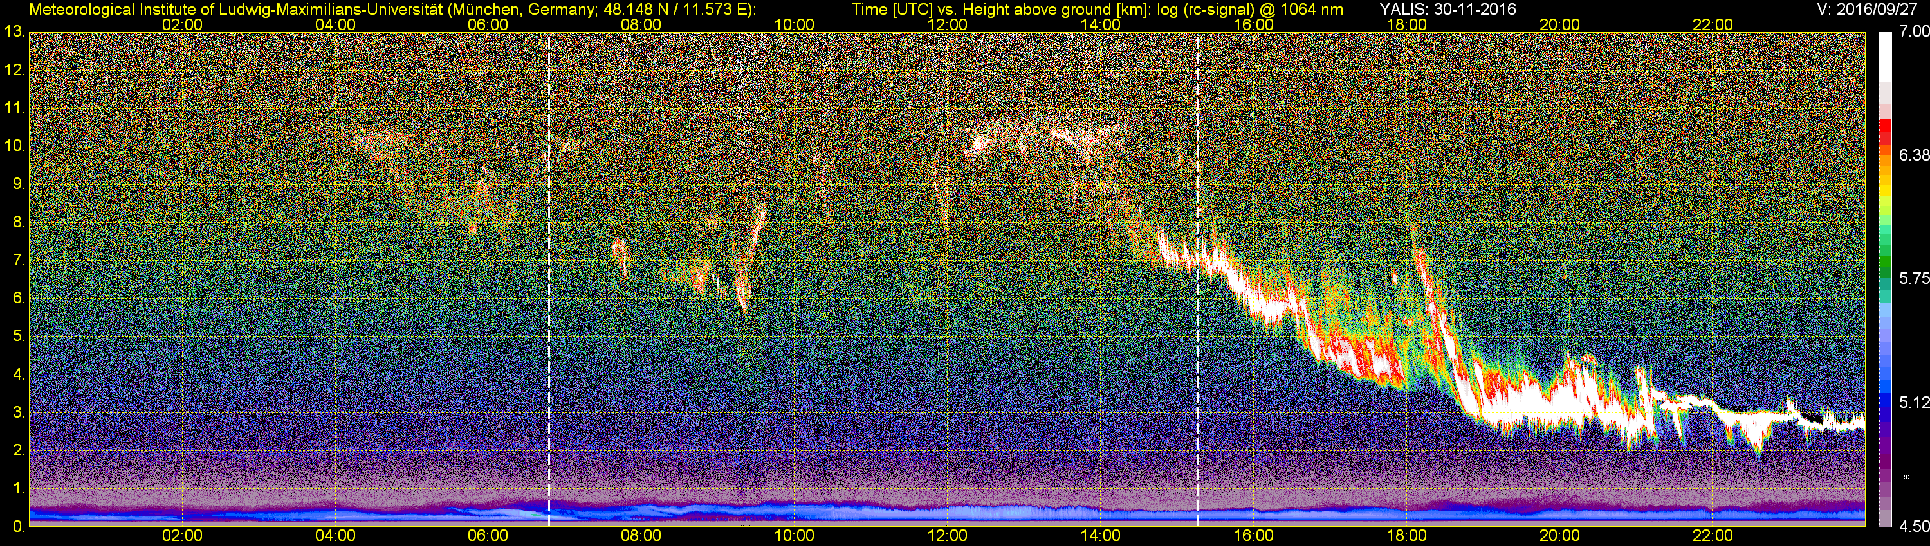Screen dimensions: 1930x546
Task: Click the 3 km height axis label
Action: coord(18,412)
